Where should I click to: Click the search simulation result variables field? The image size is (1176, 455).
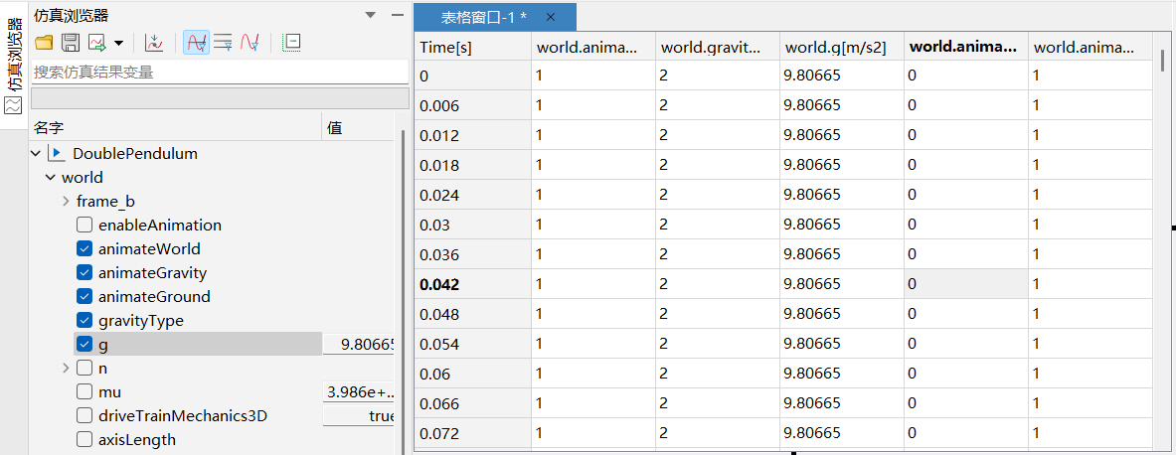pos(219,72)
